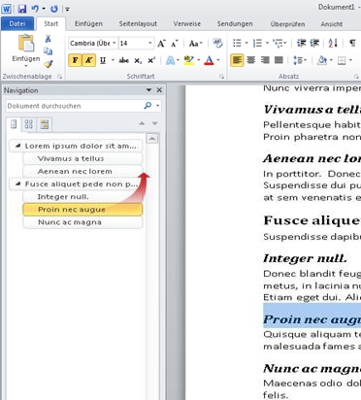This screenshot has height=400, width=361.
Task: Toggle the show paragraph marks icon
Action: point(352,43)
